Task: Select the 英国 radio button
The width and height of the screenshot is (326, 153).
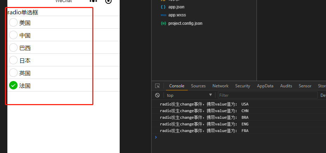Action: click(13, 73)
